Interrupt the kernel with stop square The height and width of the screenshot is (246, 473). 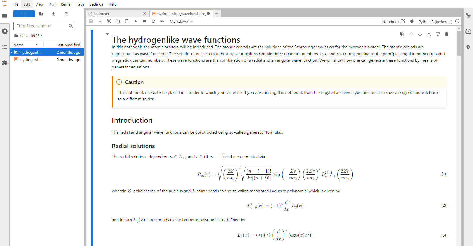[144, 21]
